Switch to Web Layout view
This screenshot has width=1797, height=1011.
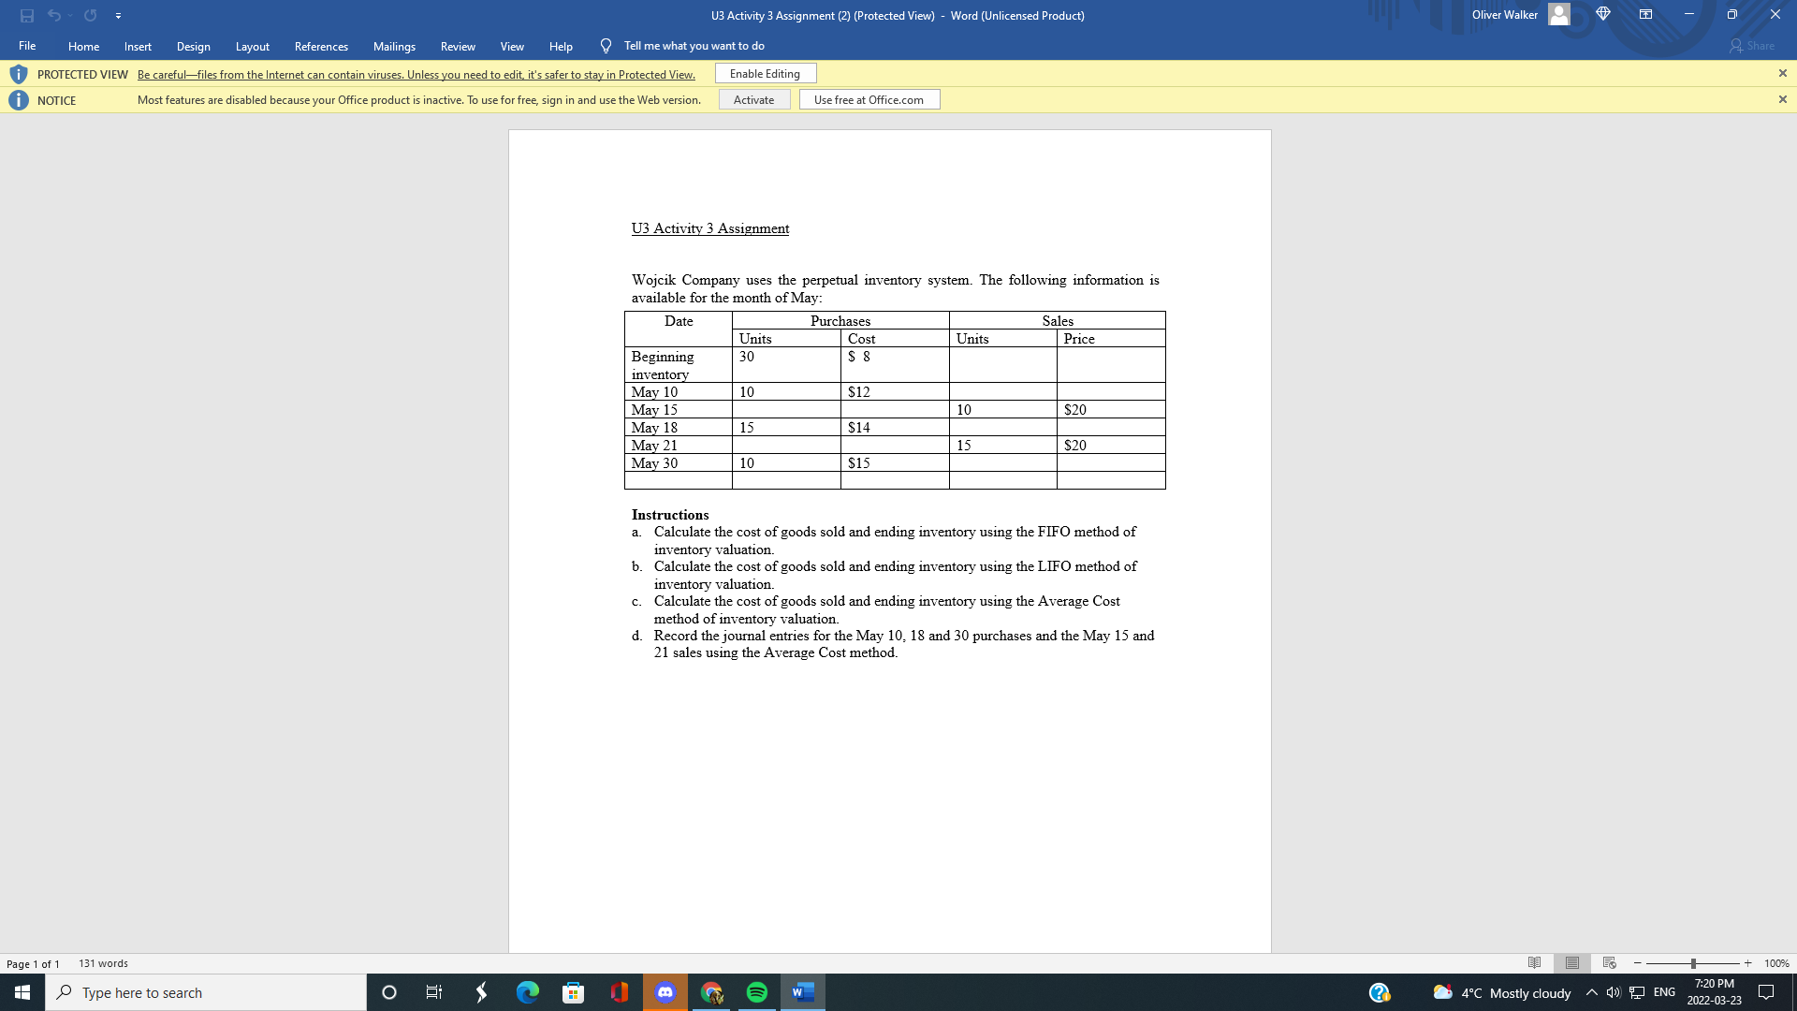click(x=1608, y=962)
